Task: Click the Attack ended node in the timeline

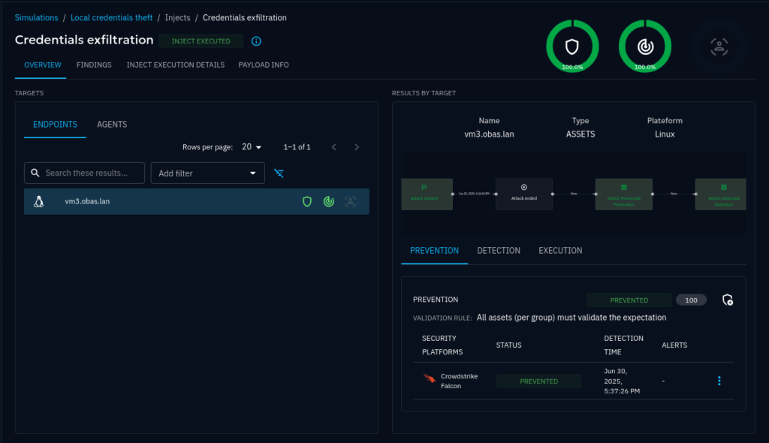Action: tap(523, 194)
